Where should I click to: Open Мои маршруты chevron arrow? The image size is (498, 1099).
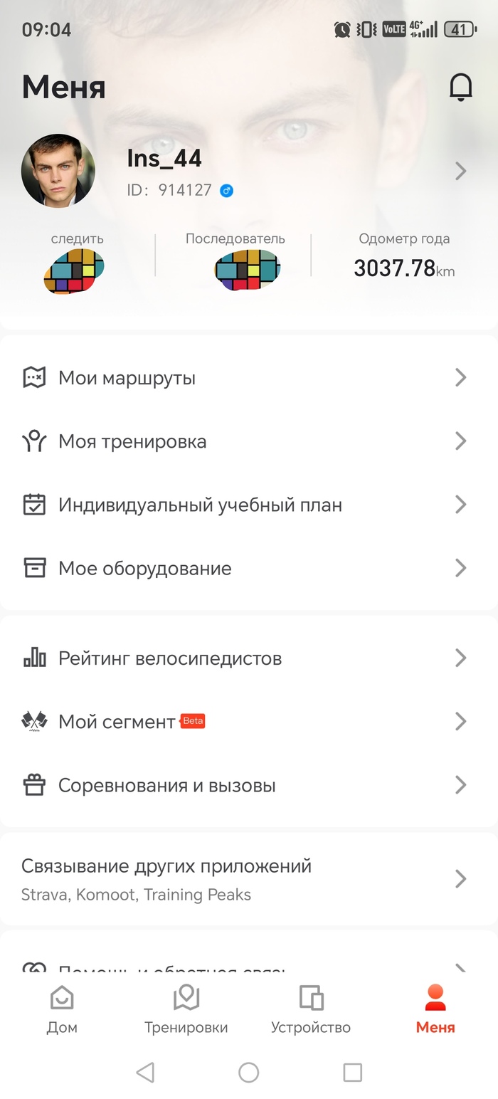click(x=460, y=377)
